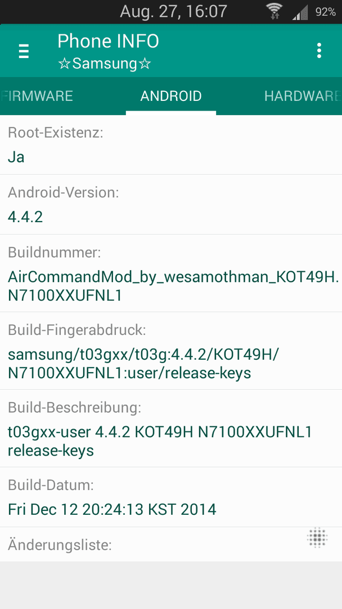Tap the Build-Beschreibung t03gxx-user entry
The image size is (342, 609).
pyautogui.click(x=171, y=429)
